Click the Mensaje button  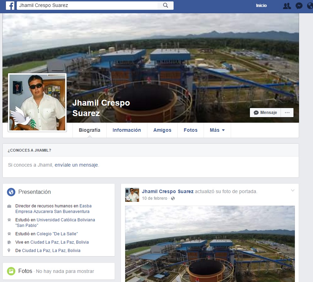coord(265,113)
